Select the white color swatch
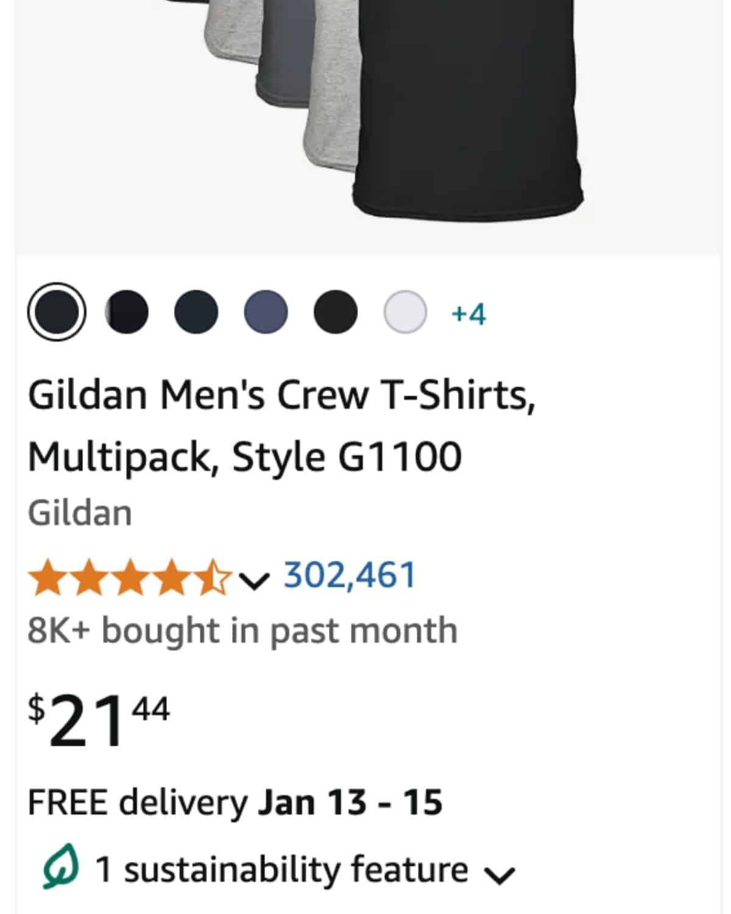731x914 pixels. tap(405, 312)
